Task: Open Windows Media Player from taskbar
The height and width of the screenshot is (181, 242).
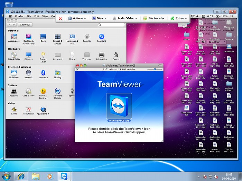Action: [50, 177]
